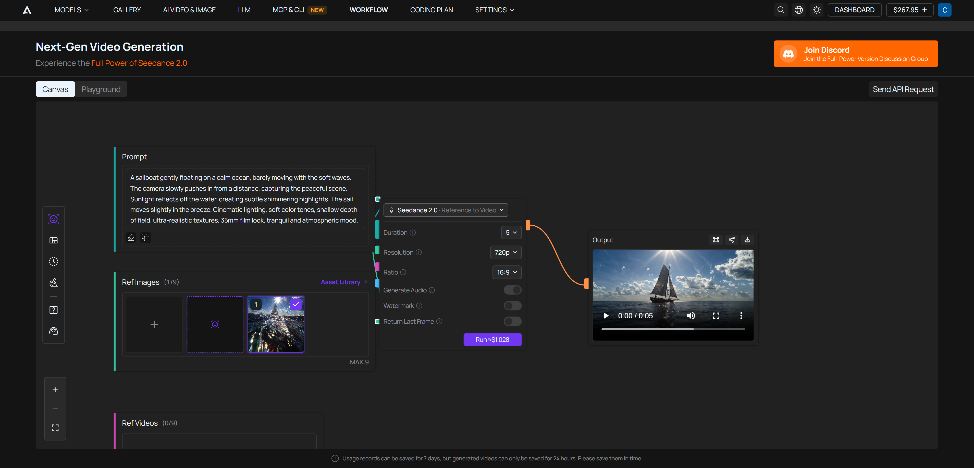Mute the output video volume
This screenshot has height=468, width=974.
click(x=691, y=316)
